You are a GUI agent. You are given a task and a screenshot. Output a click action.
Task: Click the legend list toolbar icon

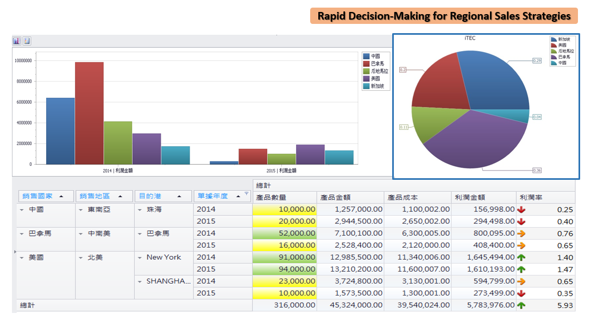27,41
